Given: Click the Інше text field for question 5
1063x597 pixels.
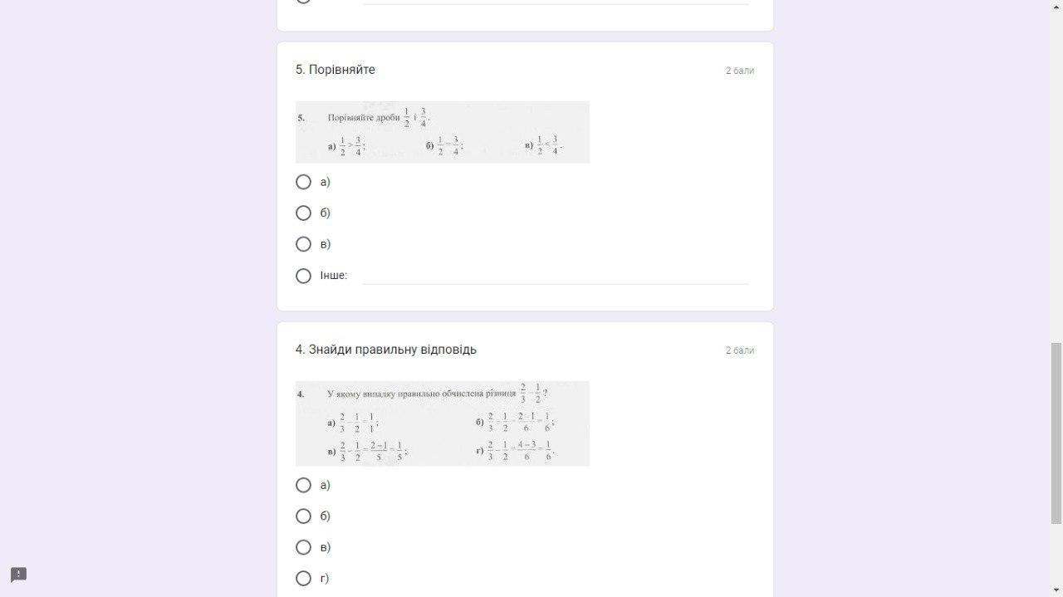Looking at the screenshot, I should coord(556,276).
